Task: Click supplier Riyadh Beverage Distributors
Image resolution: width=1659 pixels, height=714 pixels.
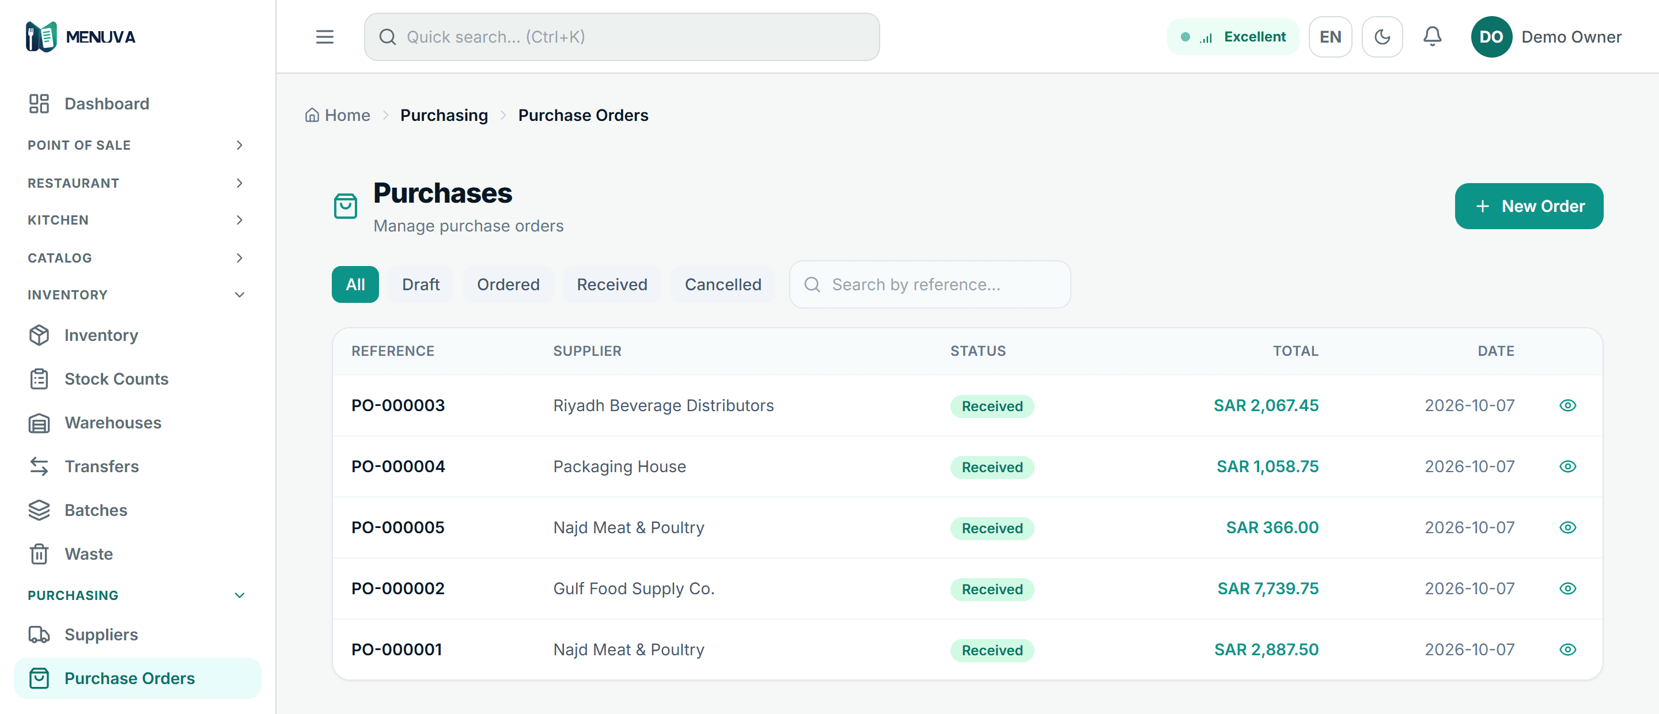Action: pos(664,405)
